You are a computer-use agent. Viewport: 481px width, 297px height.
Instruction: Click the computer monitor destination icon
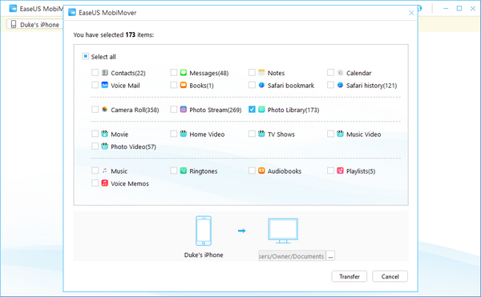283,231
